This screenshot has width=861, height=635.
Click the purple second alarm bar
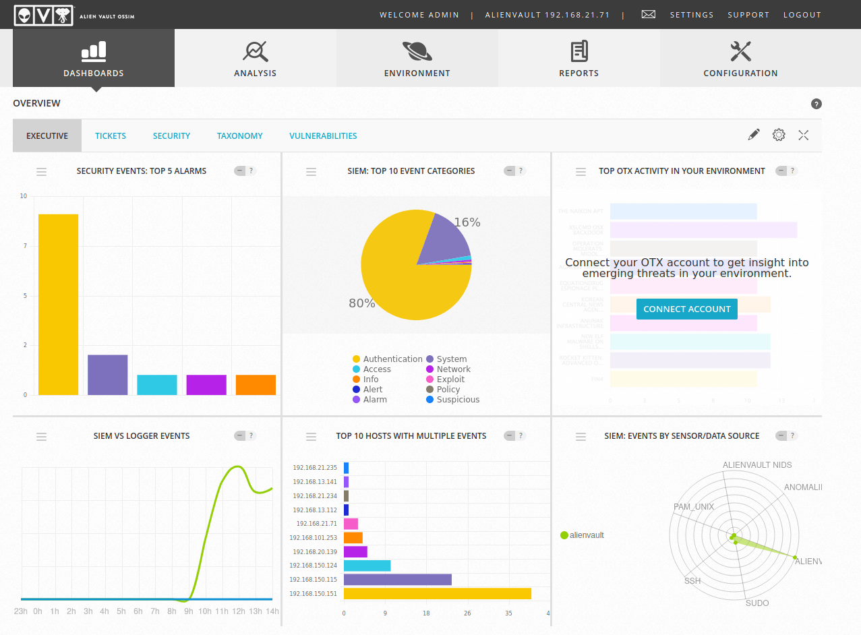click(x=108, y=375)
